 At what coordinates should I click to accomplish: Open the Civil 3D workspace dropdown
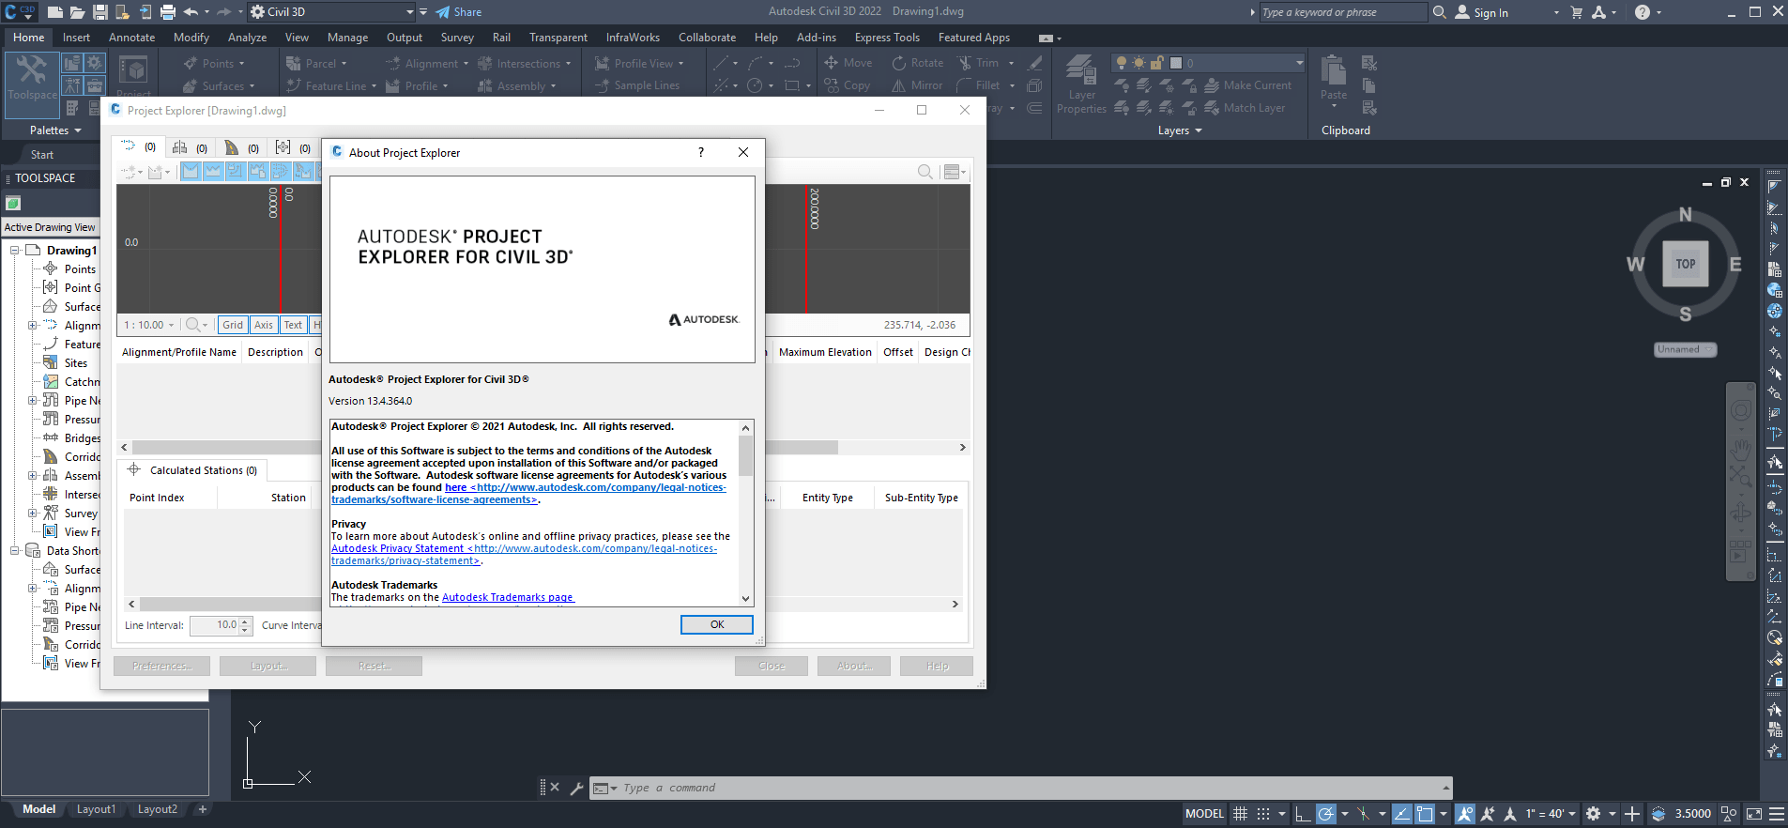point(331,12)
